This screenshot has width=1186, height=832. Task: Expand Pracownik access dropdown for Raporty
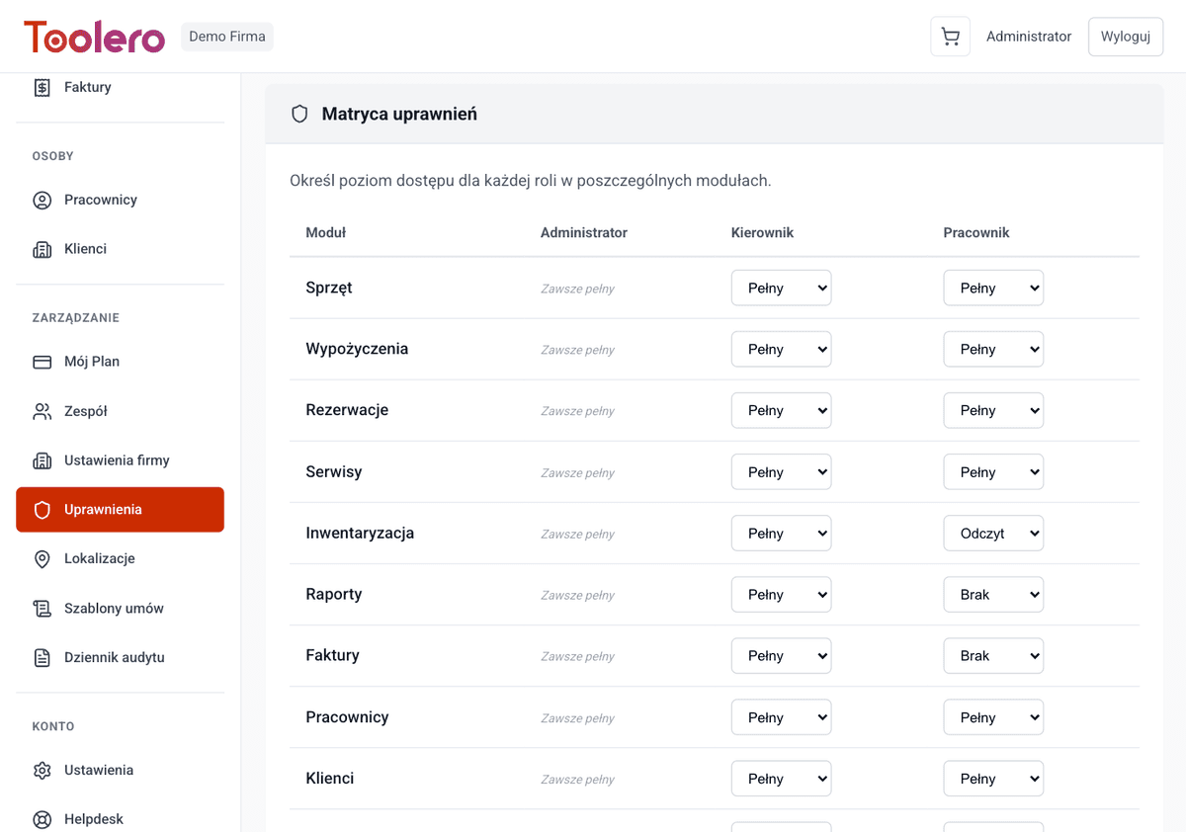(993, 595)
